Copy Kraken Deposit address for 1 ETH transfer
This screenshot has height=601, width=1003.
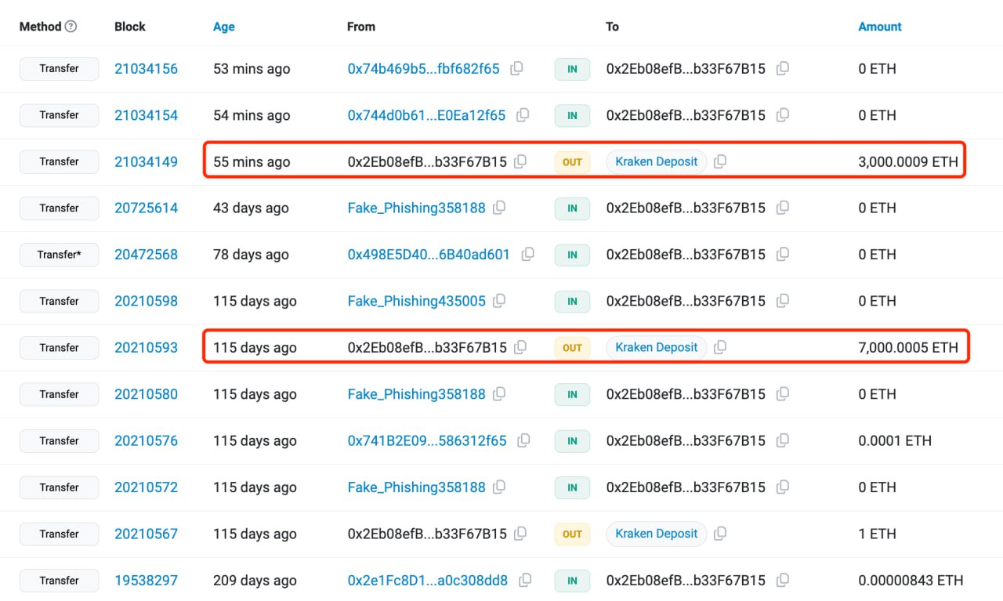point(720,534)
